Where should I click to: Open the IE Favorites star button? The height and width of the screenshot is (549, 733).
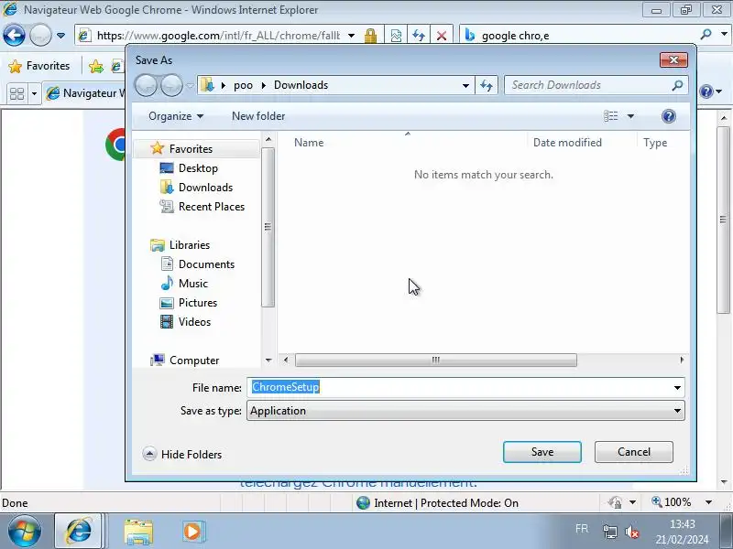click(39, 66)
